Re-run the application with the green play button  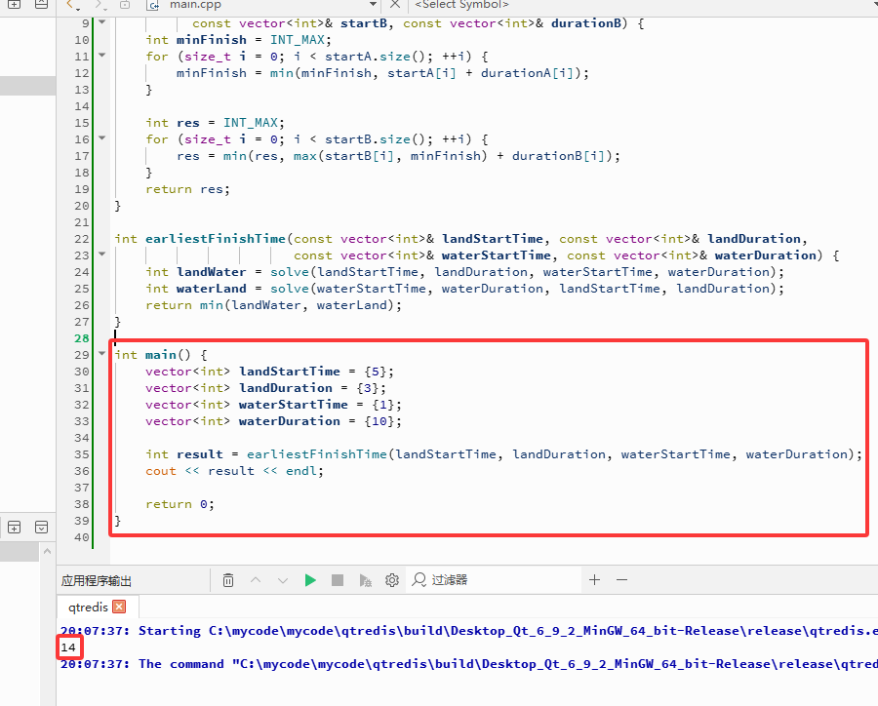310,580
